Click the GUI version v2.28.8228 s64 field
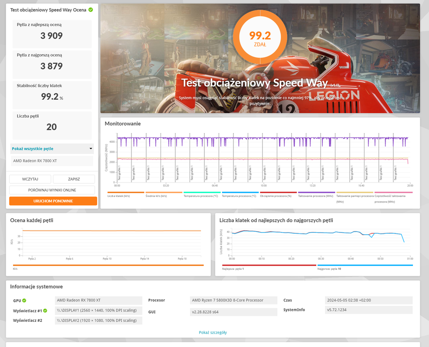 tap(233, 312)
